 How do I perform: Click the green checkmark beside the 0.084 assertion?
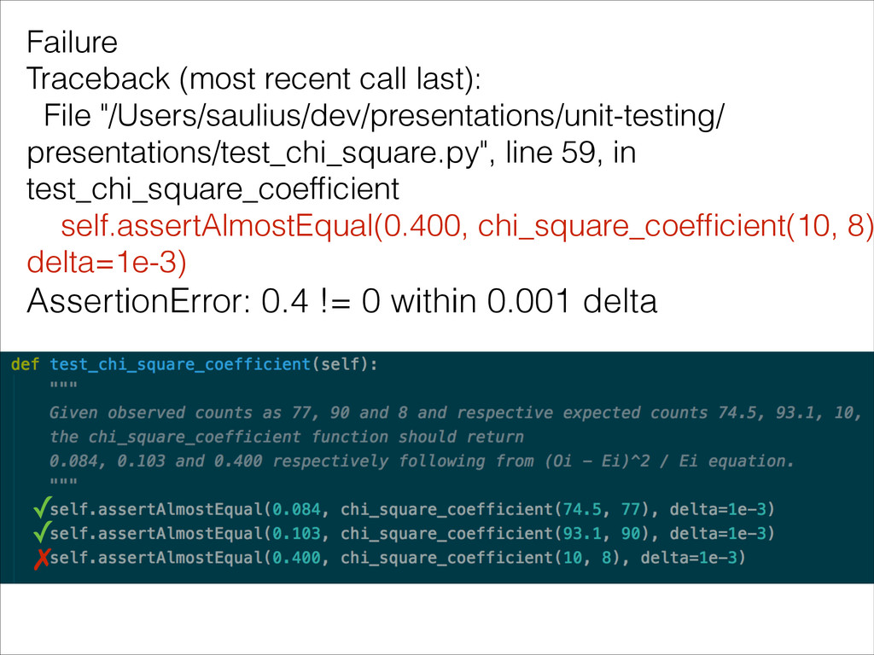coord(43,507)
